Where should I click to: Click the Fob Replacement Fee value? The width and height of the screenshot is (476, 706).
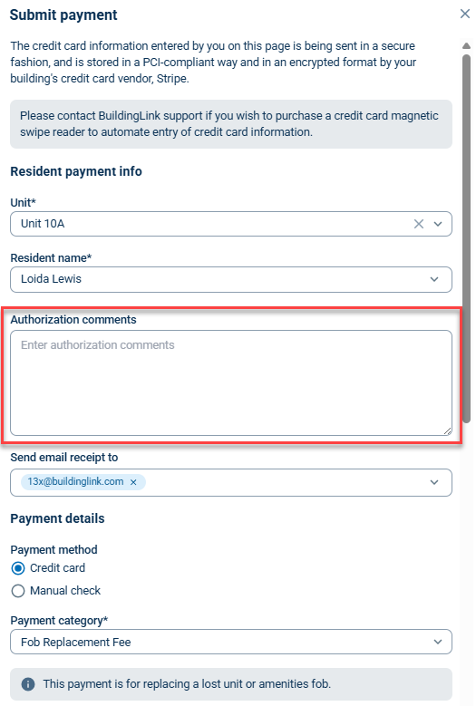pos(75,642)
